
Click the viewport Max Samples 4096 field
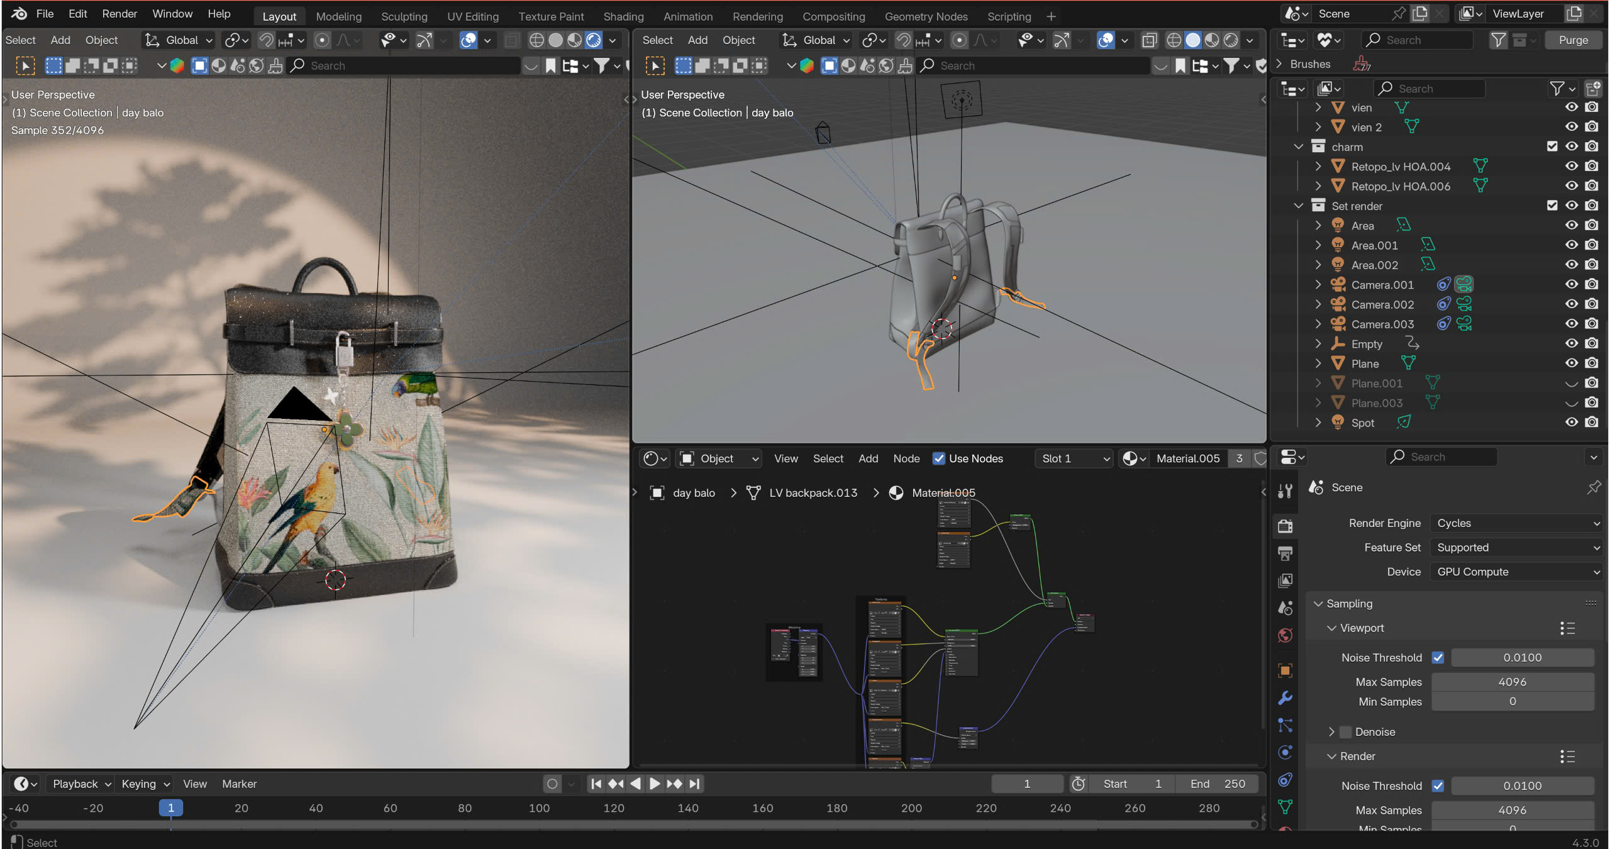point(1512,682)
